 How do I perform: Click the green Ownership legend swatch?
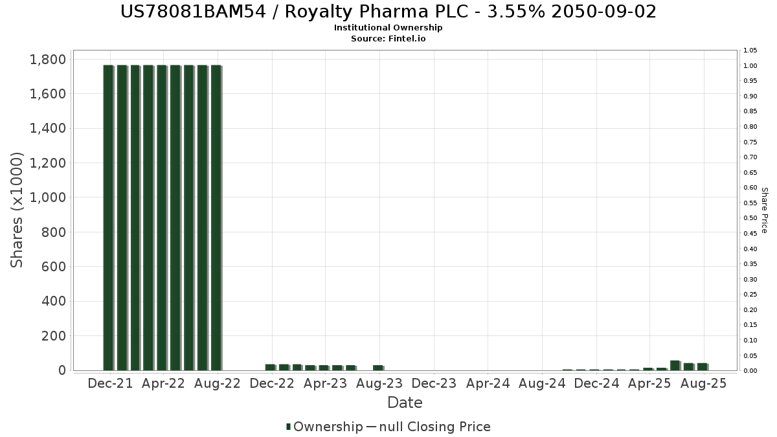click(x=288, y=427)
